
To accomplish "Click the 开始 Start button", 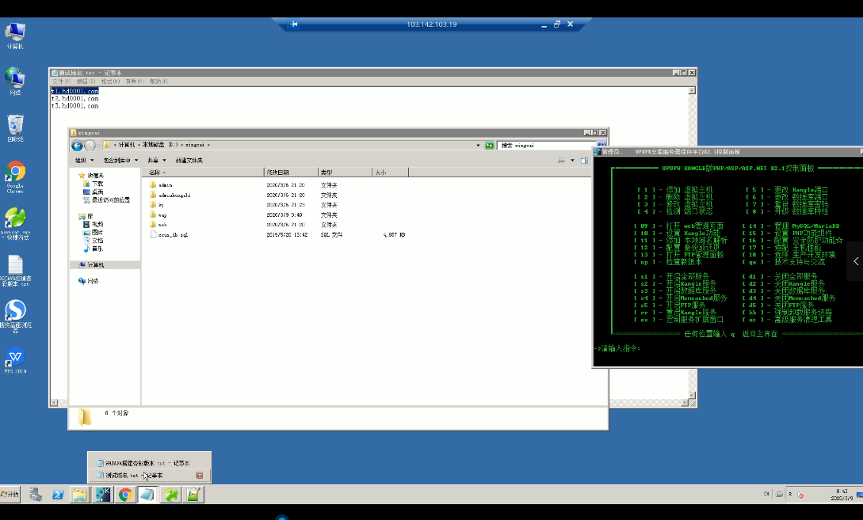I will click(10, 495).
